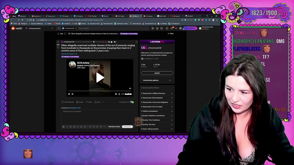Click the Share button under the post
The image size is (294, 165).
click(89, 102)
